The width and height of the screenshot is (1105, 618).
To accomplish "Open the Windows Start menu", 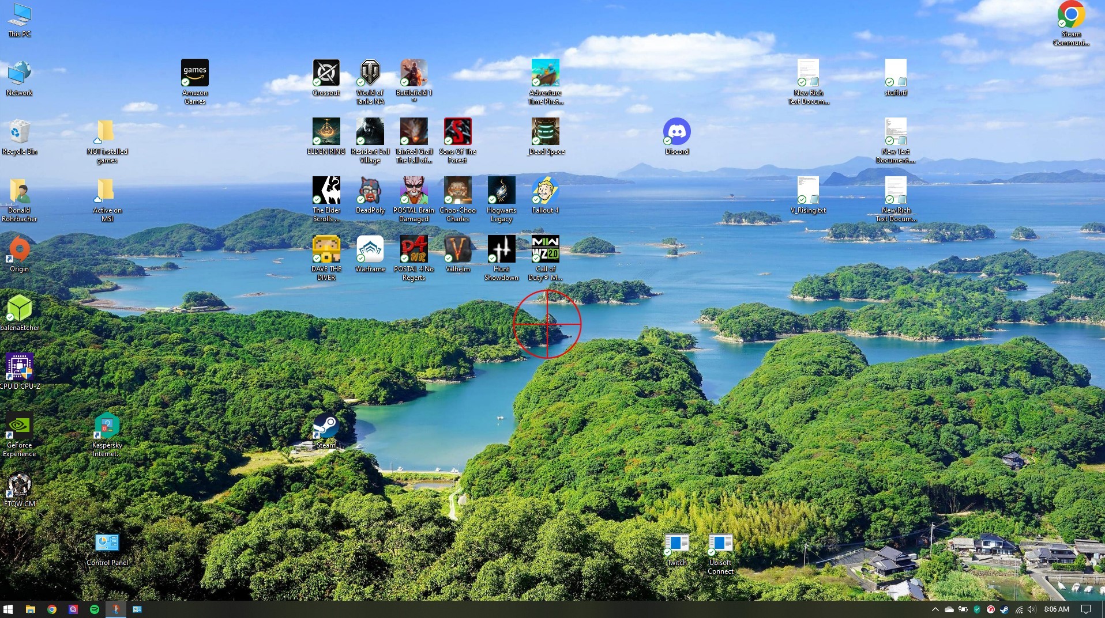I will [x=8, y=609].
